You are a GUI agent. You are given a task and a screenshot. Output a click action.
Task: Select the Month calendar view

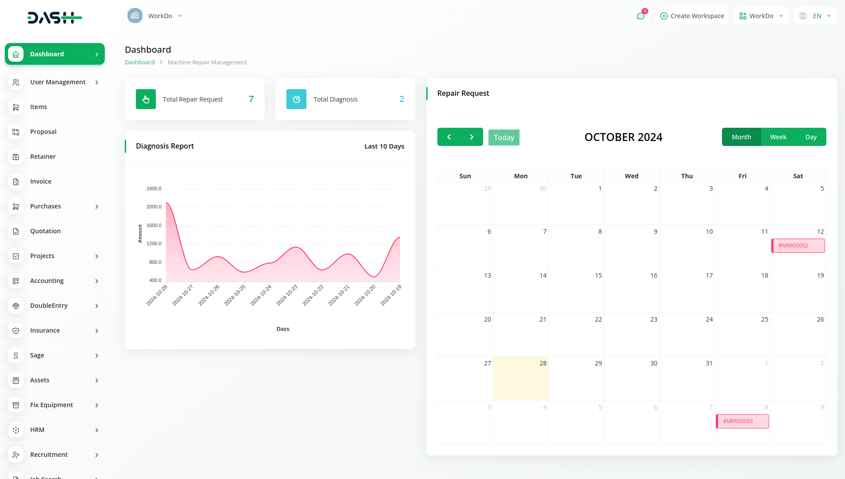(741, 137)
